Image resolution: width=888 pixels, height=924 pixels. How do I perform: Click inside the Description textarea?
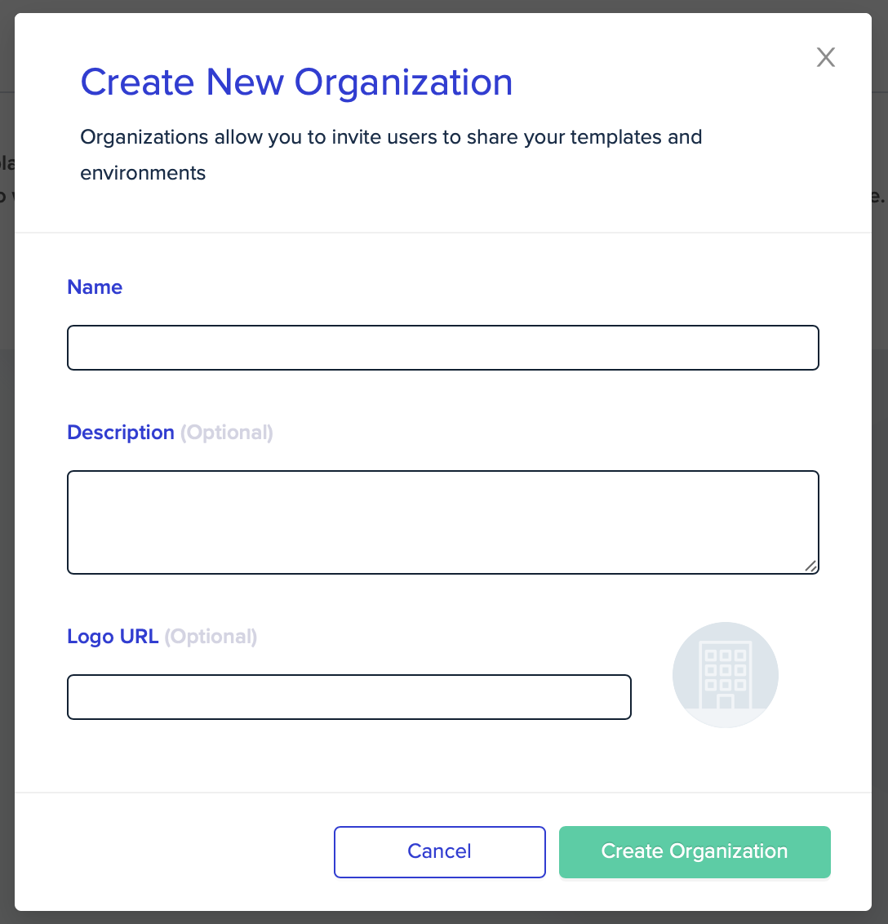point(443,522)
